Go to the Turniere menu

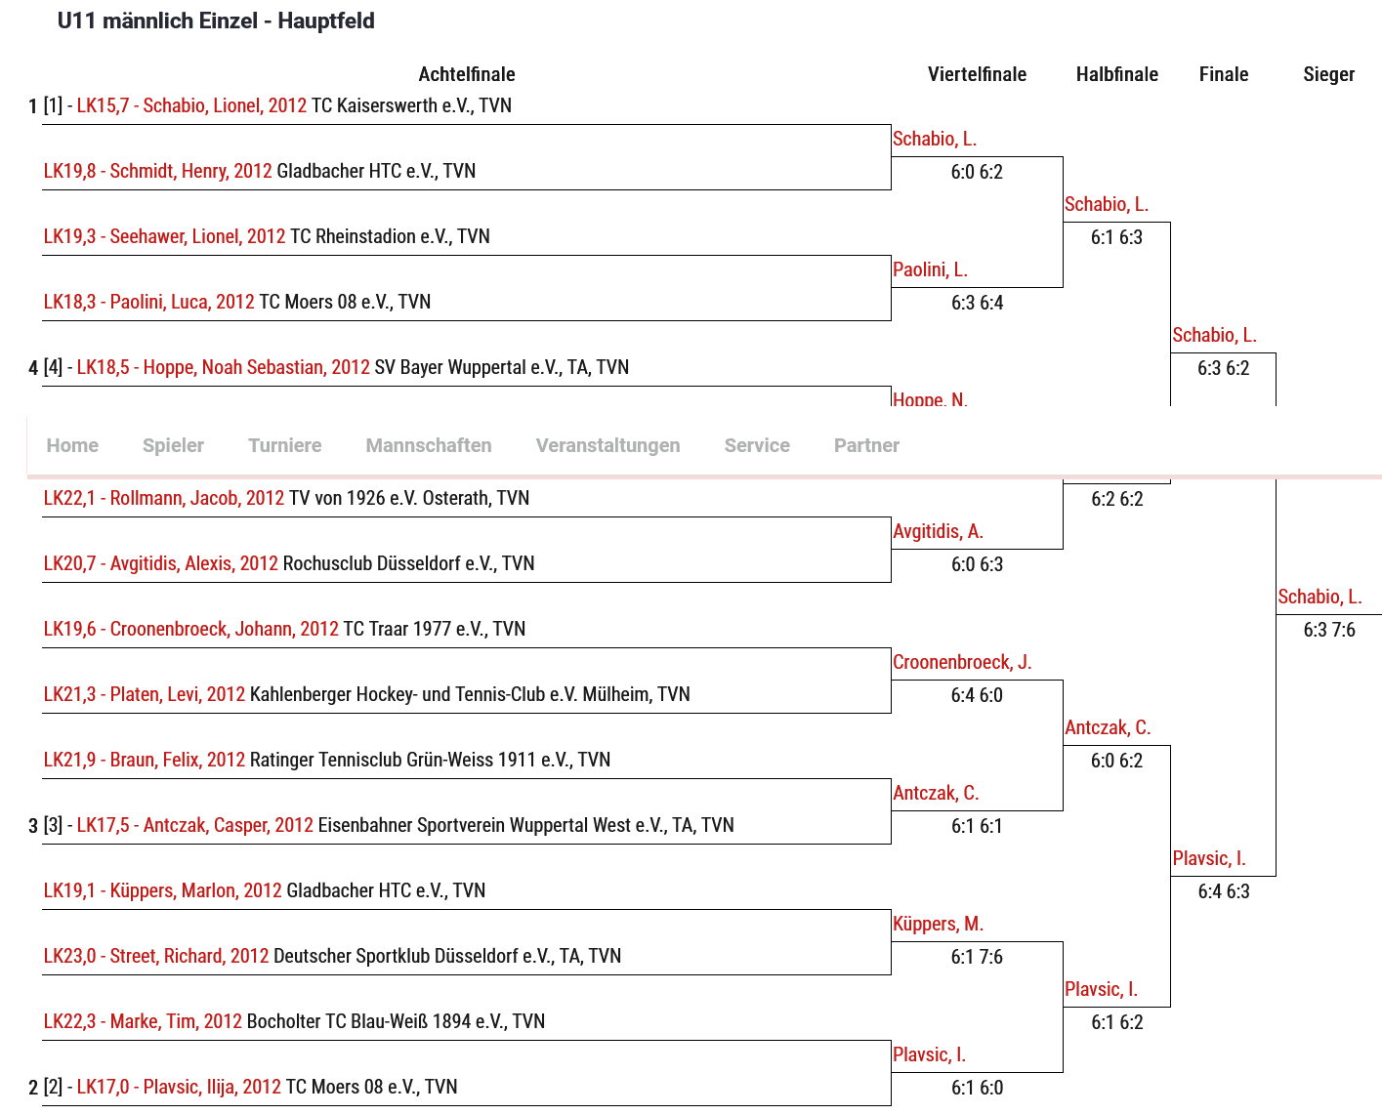tap(284, 445)
